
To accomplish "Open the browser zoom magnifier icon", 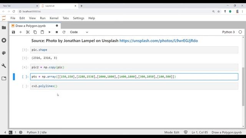I will point(213,11).
